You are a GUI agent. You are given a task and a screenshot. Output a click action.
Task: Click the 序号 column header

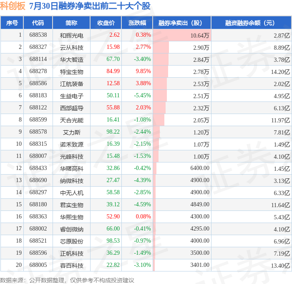pos(12,23)
